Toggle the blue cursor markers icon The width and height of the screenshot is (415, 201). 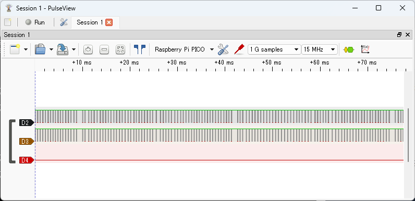(x=140, y=49)
